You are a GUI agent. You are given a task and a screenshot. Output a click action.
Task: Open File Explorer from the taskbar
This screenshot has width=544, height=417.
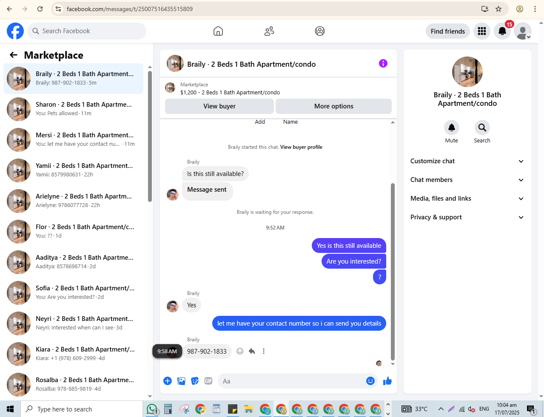click(x=249, y=409)
